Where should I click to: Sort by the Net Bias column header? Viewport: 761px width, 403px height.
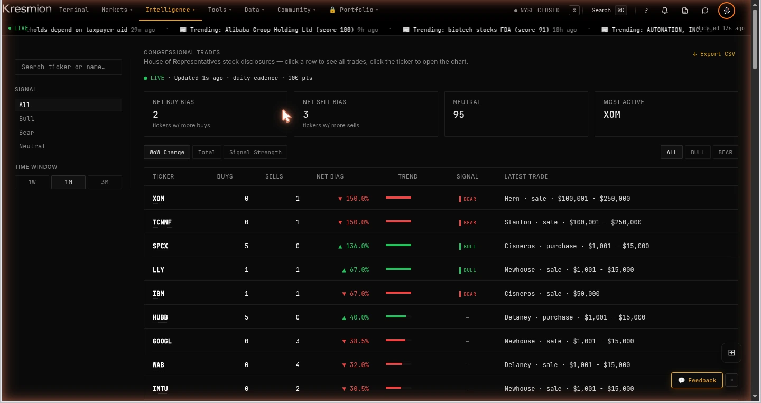coord(330,176)
